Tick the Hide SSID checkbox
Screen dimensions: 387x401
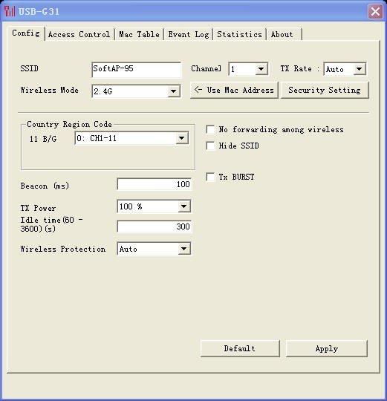click(210, 146)
